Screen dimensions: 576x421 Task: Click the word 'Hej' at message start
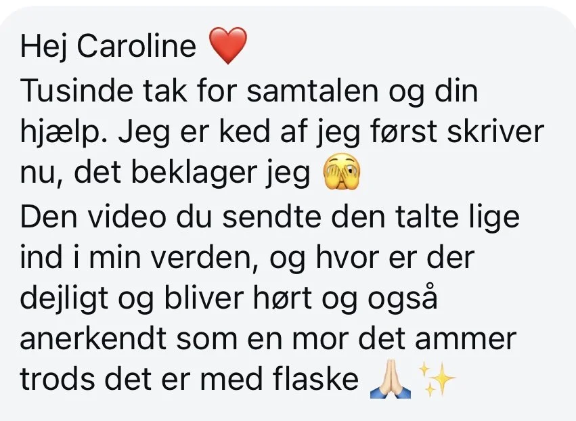[45, 48]
